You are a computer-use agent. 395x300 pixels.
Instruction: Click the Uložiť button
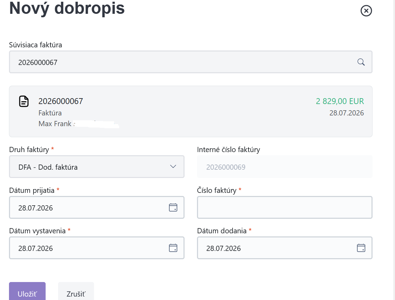click(x=27, y=291)
